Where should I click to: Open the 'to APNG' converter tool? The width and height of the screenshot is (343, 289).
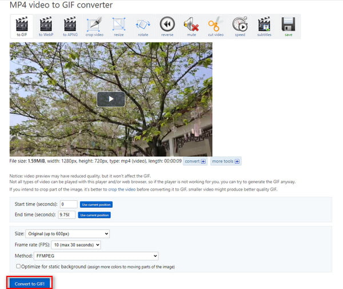70,26
